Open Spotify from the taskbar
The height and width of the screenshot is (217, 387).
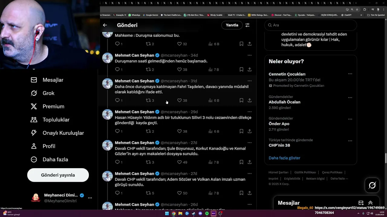point(207,213)
